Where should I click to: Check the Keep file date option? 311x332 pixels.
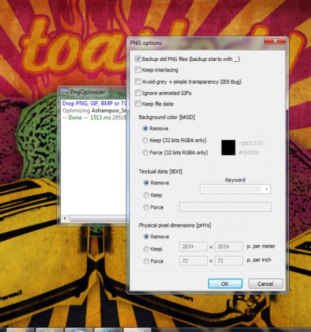pyautogui.click(x=138, y=104)
